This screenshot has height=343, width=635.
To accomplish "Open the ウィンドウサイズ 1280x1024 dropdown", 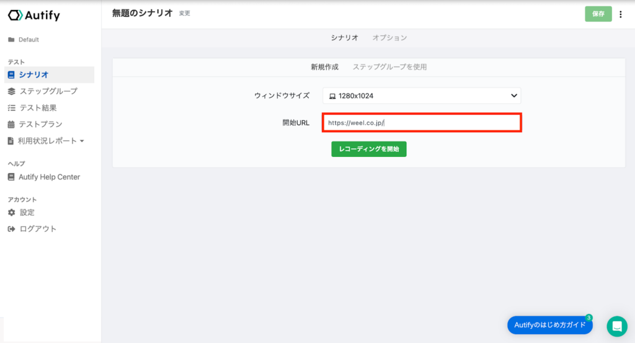I will click(x=422, y=96).
